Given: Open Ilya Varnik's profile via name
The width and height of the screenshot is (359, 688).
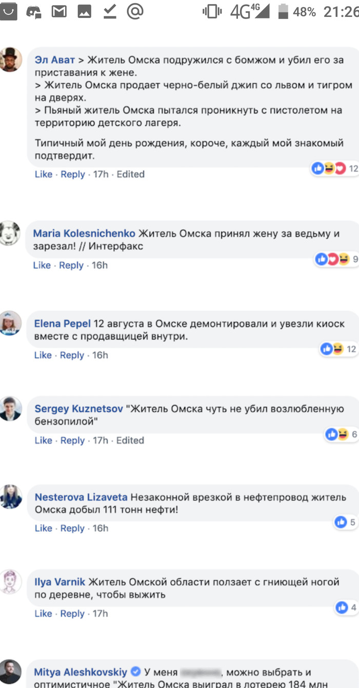Looking at the screenshot, I should click(59, 582).
